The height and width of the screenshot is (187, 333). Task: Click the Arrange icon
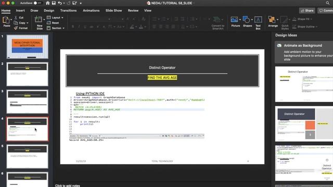click(272, 20)
